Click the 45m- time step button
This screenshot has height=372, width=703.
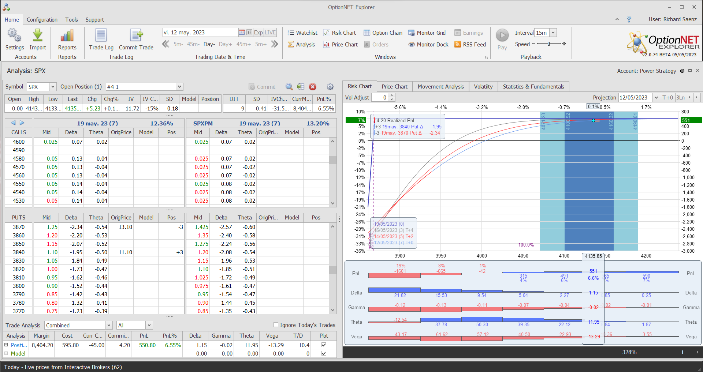[193, 44]
